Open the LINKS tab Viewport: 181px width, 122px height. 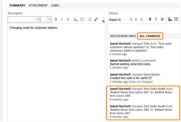click(x=55, y=5)
